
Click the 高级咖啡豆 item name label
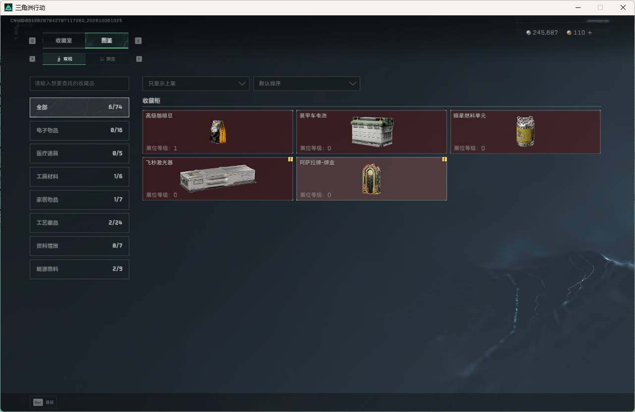(159, 115)
